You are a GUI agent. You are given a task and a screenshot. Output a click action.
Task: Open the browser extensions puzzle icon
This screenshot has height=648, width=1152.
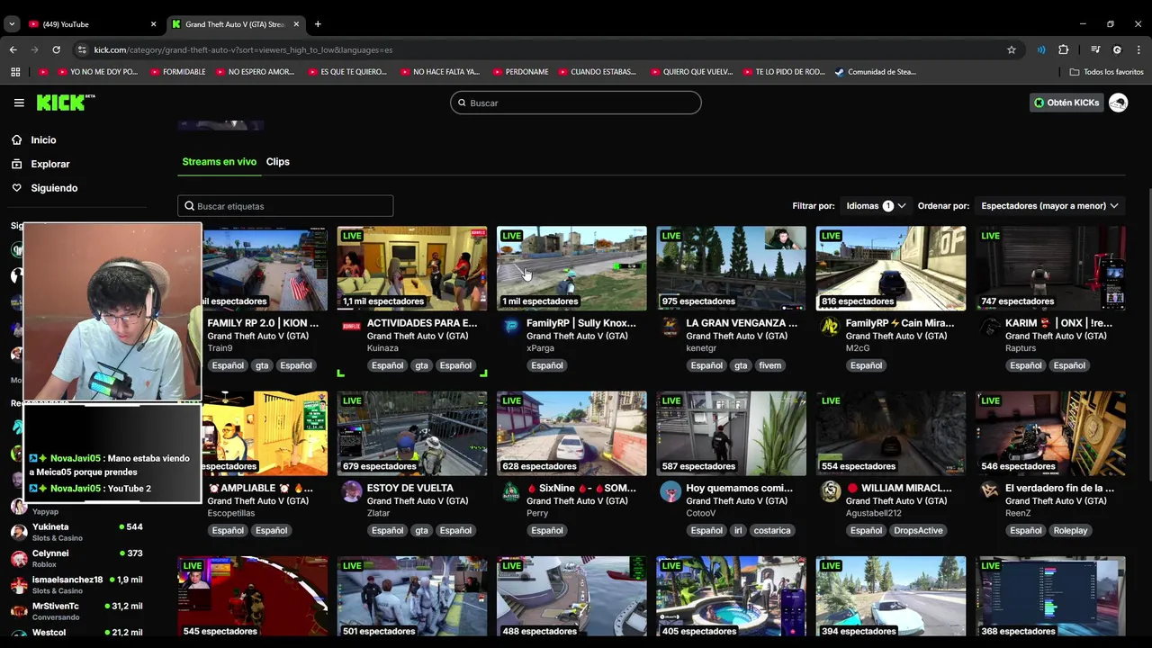[x=1064, y=49]
